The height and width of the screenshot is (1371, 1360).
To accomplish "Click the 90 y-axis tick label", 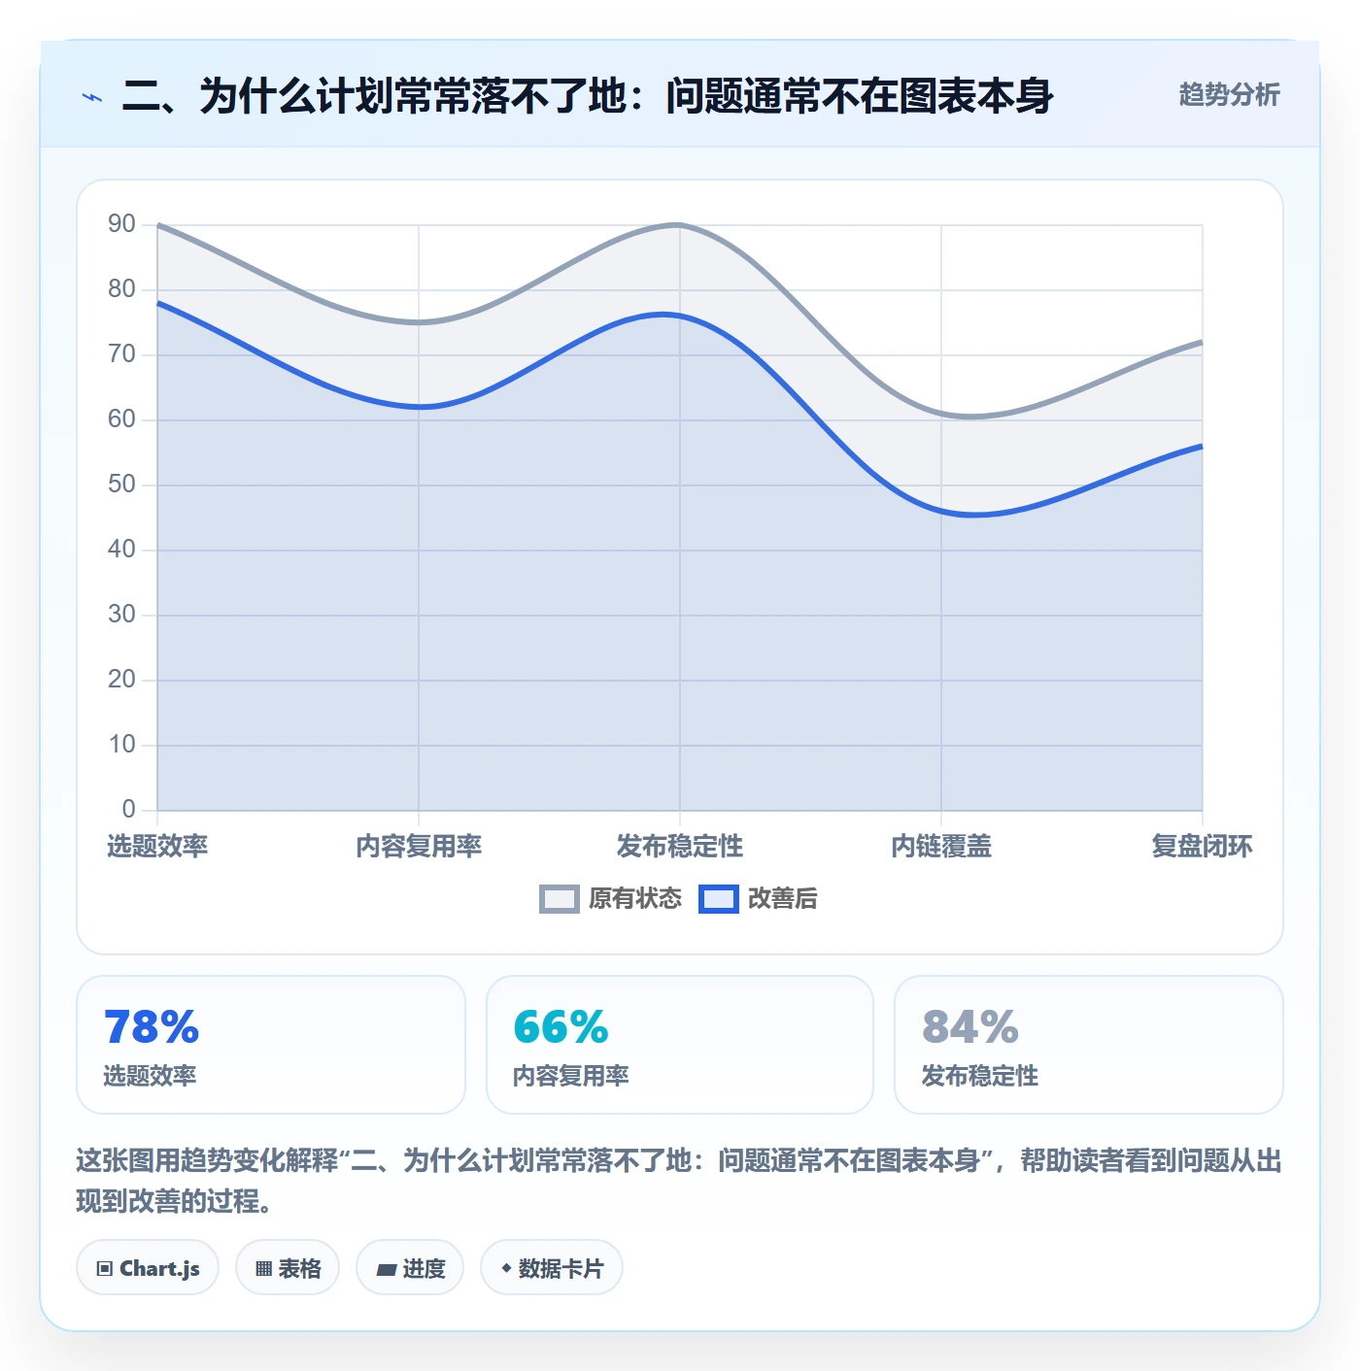I will click(x=121, y=224).
